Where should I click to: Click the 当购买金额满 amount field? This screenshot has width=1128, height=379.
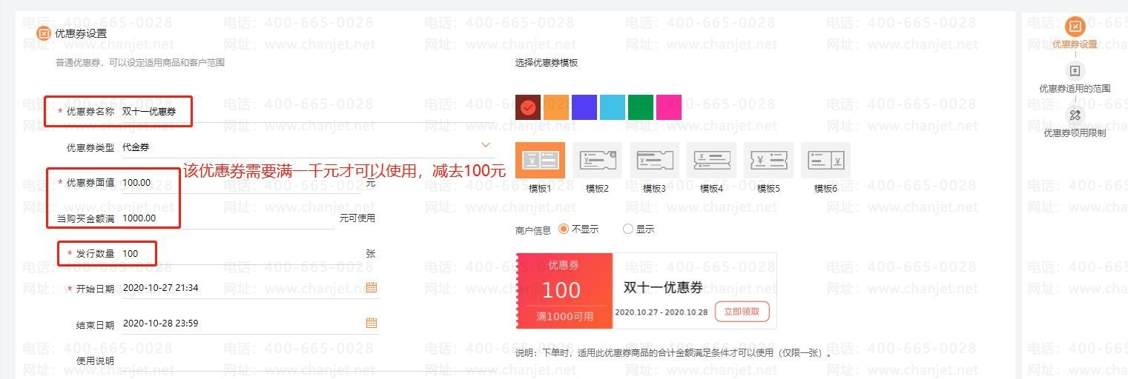point(228,218)
